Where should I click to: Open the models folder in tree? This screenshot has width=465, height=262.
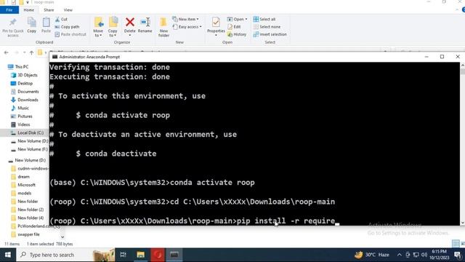[21, 194]
